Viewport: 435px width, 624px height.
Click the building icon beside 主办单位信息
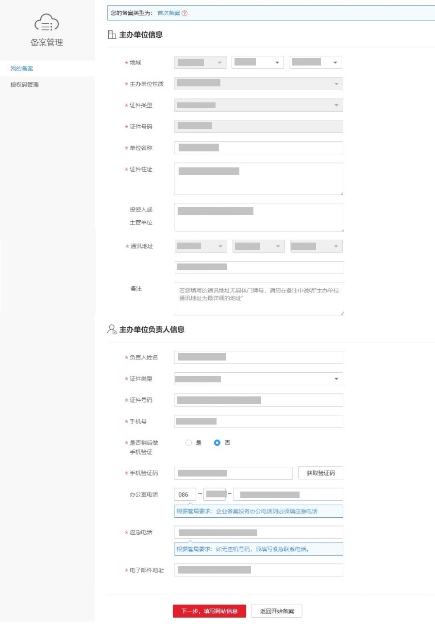pyautogui.click(x=112, y=34)
